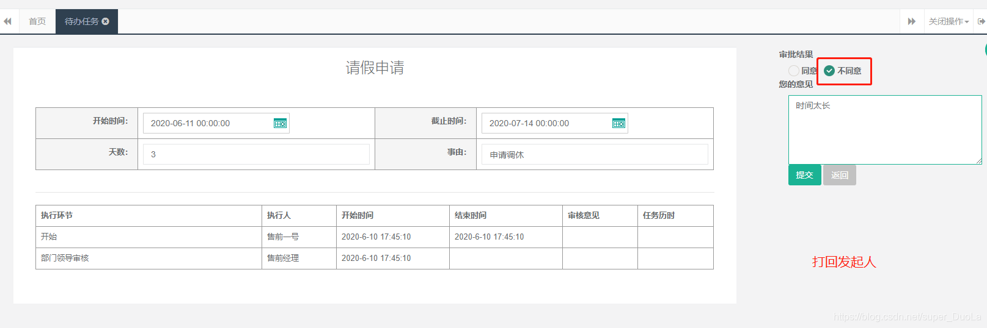Open calendar picker for 截止时间

[x=618, y=123]
